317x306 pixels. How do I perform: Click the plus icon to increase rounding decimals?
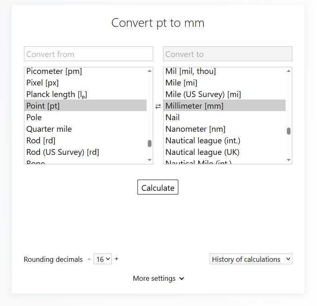click(x=116, y=259)
